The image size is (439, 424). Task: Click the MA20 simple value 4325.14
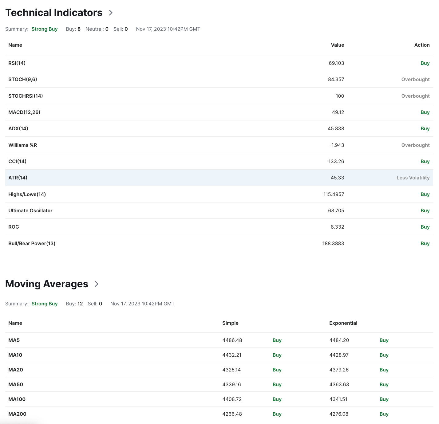point(232,370)
